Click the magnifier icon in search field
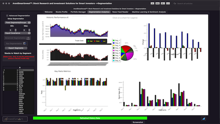The width and height of the screenshot is (220, 124). (175, 3)
